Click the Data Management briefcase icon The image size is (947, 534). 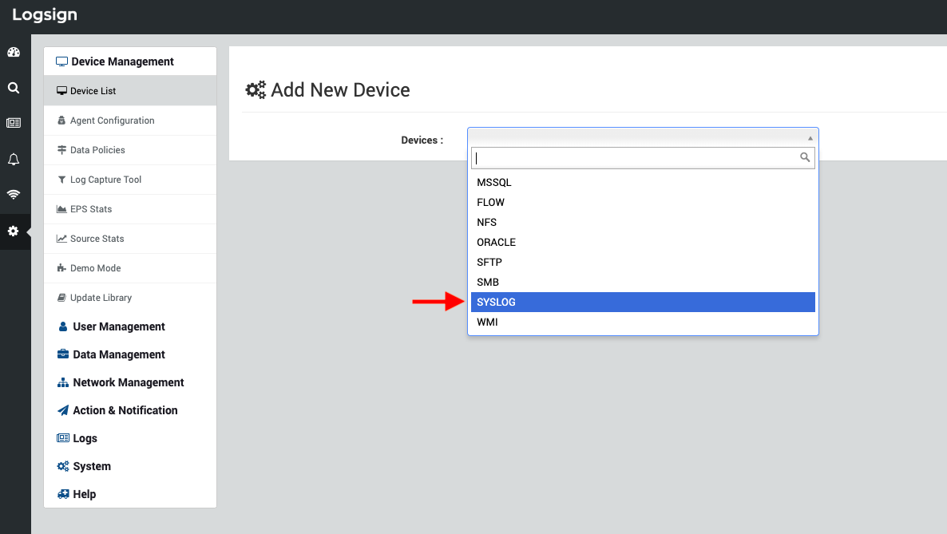coord(63,354)
